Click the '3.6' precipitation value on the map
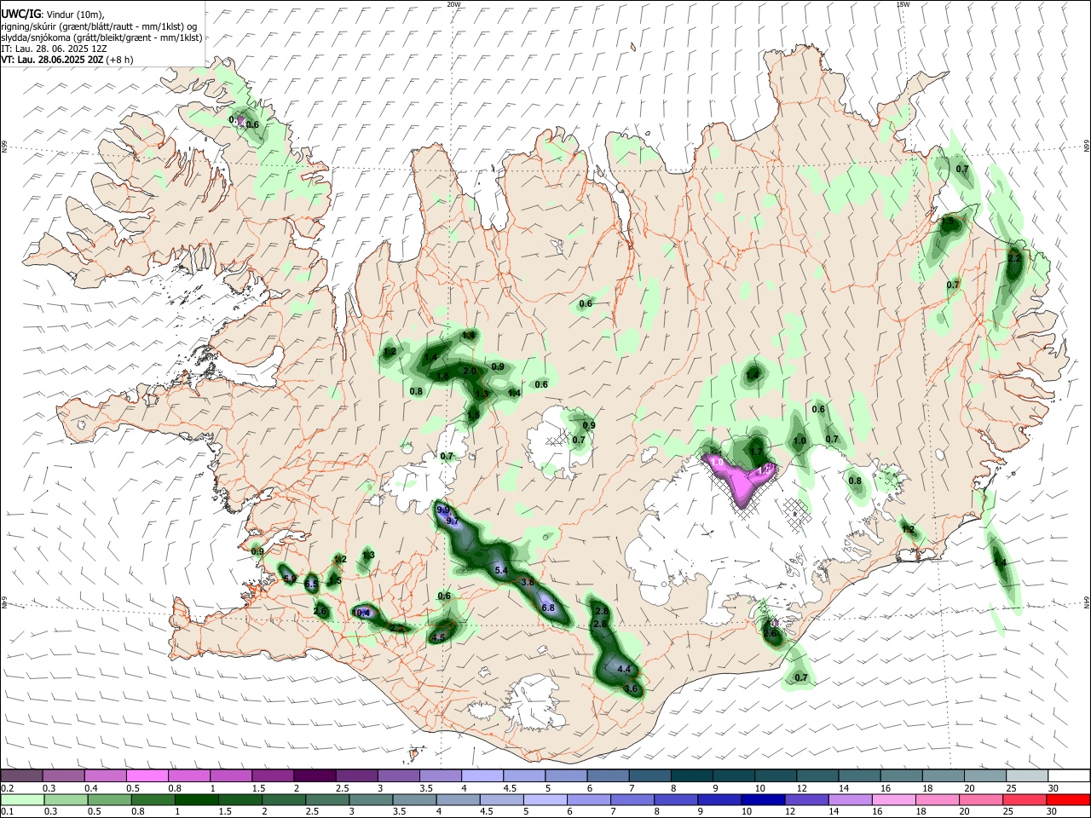The width and height of the screenshot is (1091, 818). (x=631, y=688)
